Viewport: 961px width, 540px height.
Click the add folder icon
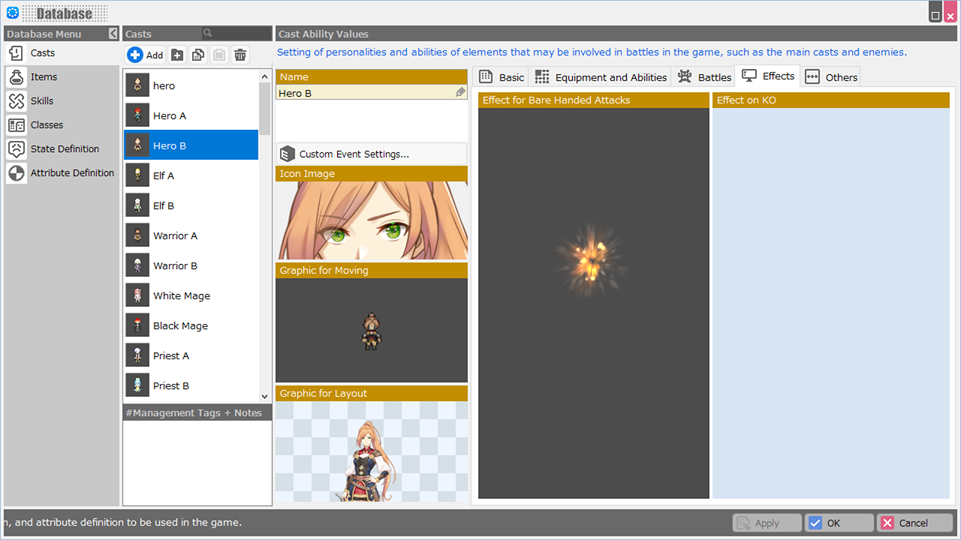point(177,55)
